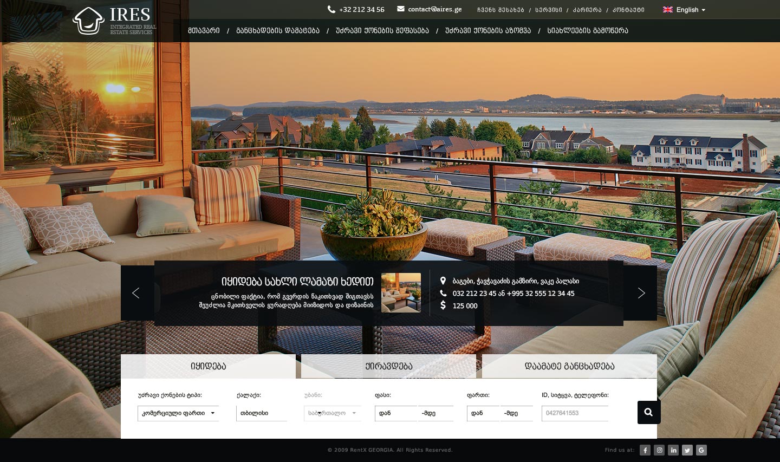Open the Facebook footer icon
Image resolution: width=780 pixels, height=462 pixels.
tap(645, 450)
